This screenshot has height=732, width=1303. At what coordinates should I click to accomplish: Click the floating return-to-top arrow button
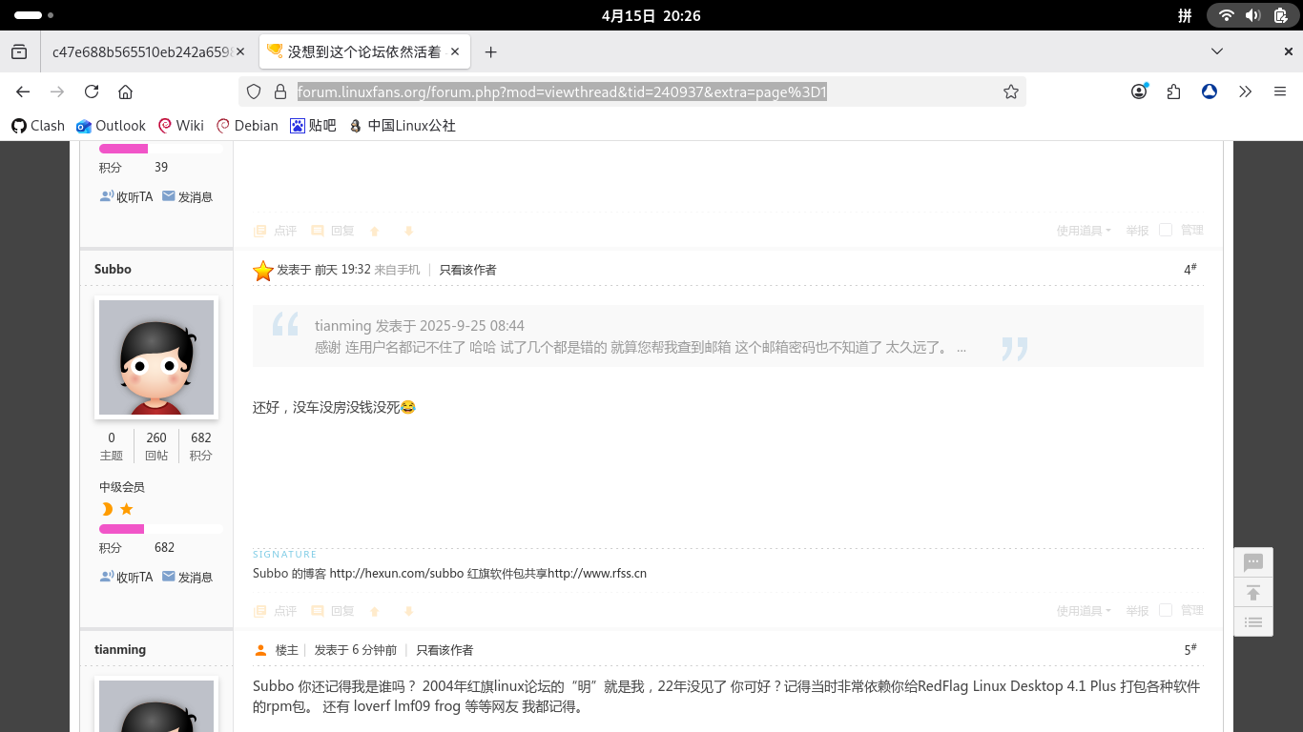point(1253,593)
